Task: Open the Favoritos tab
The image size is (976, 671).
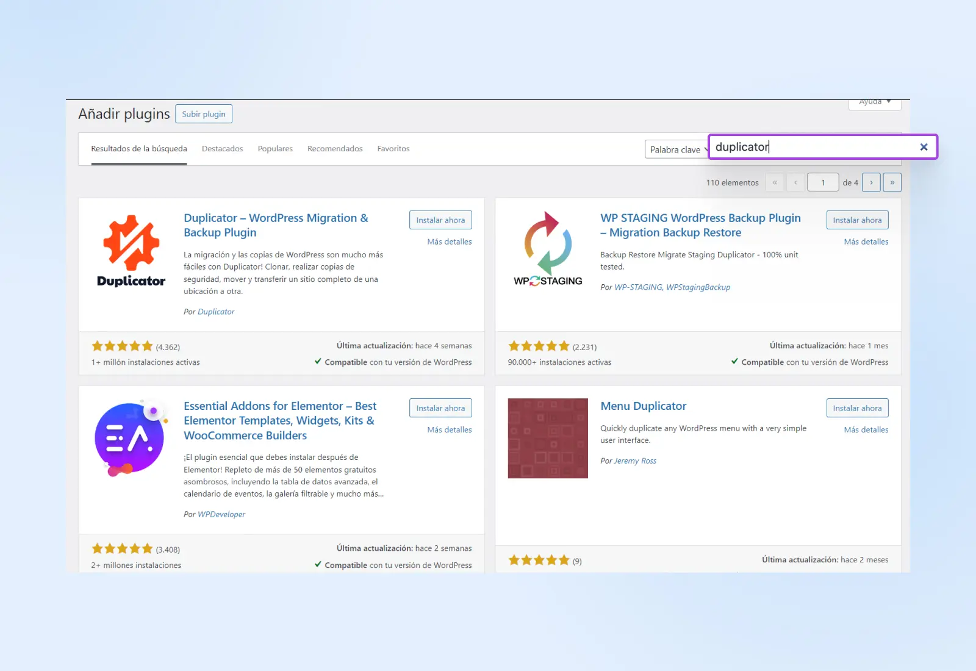Action: point(393,149)
